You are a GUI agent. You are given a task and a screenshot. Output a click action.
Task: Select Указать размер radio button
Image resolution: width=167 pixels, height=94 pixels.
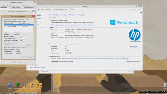pos(4,36)
